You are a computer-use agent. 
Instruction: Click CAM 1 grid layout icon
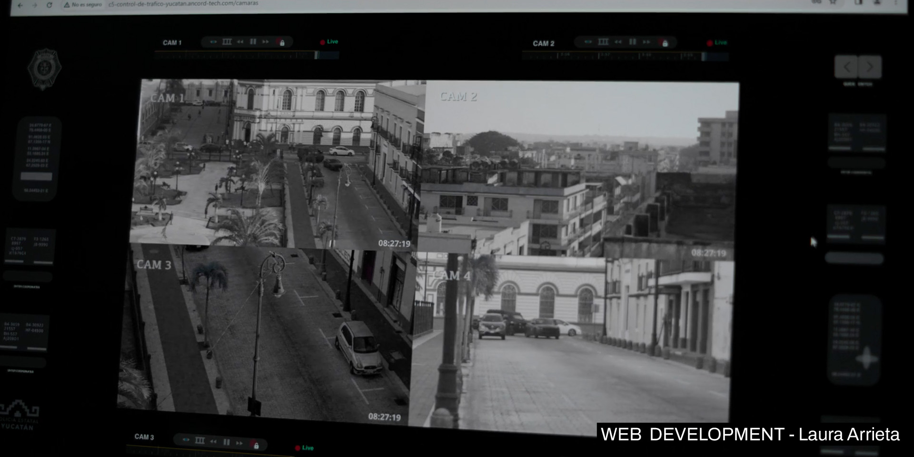tap(227, 42)
